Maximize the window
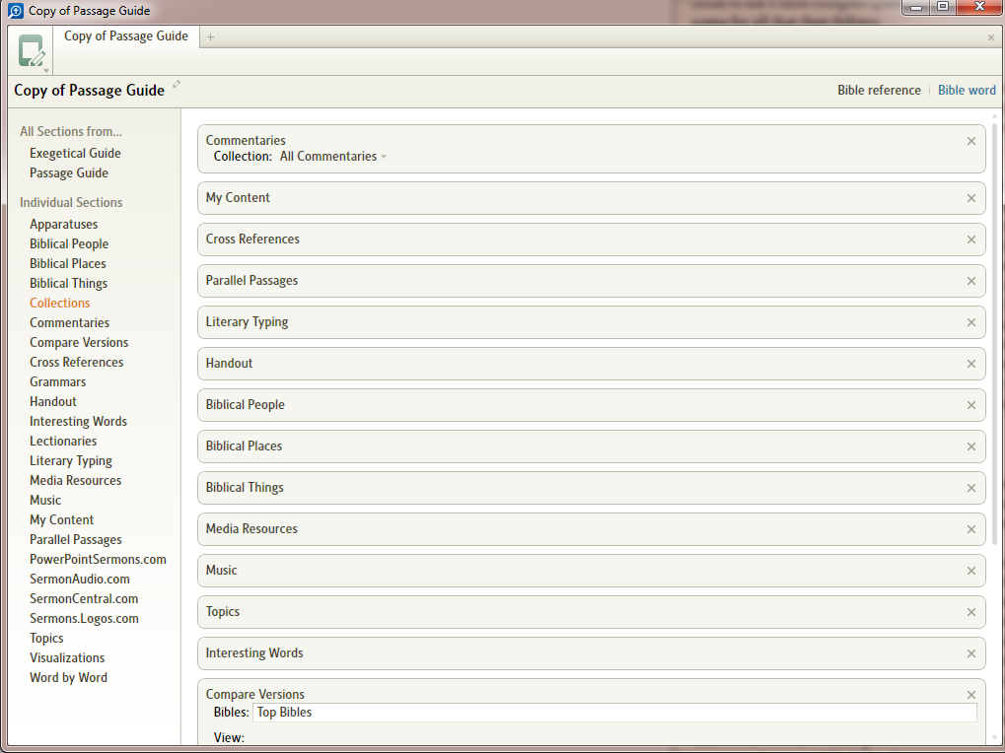 (x=942, y=7)
